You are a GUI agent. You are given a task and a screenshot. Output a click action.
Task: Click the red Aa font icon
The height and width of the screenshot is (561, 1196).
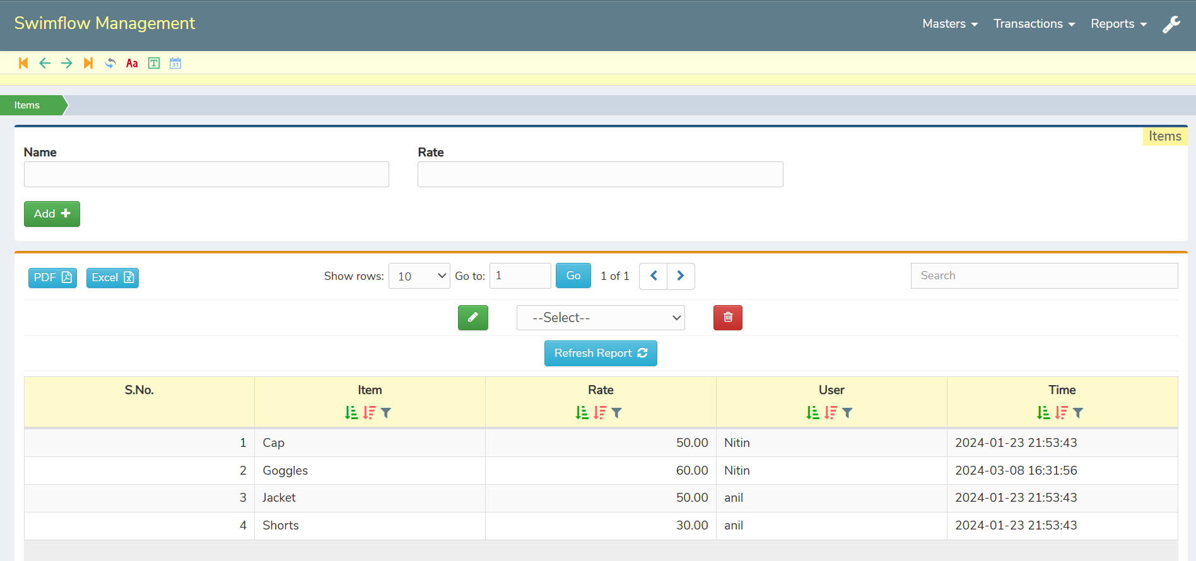tap(132, 63)
